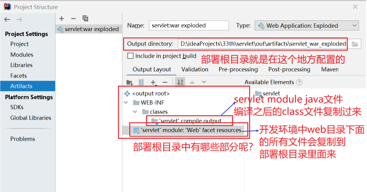
Task: Open the artifact Type dropdown
Action: (307, 26)
